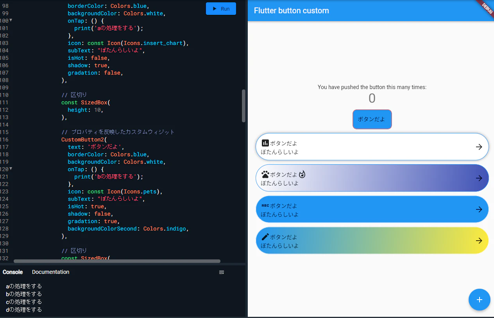Switch to the Console tab

point(13,272)
